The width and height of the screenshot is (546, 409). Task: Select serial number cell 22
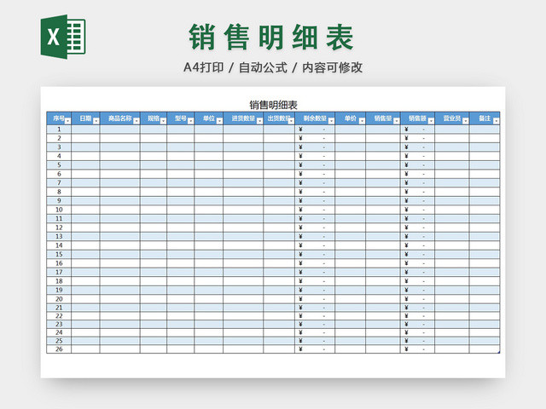pos(59,316)
